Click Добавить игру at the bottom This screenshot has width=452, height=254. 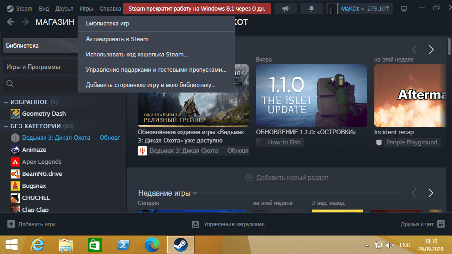pyautogui.click(x=31, y=224)
